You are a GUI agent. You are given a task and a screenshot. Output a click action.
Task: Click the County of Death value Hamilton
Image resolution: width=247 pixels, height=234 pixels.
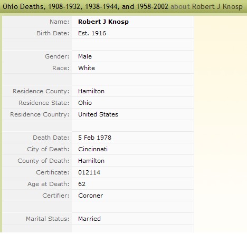click(91, 161)
